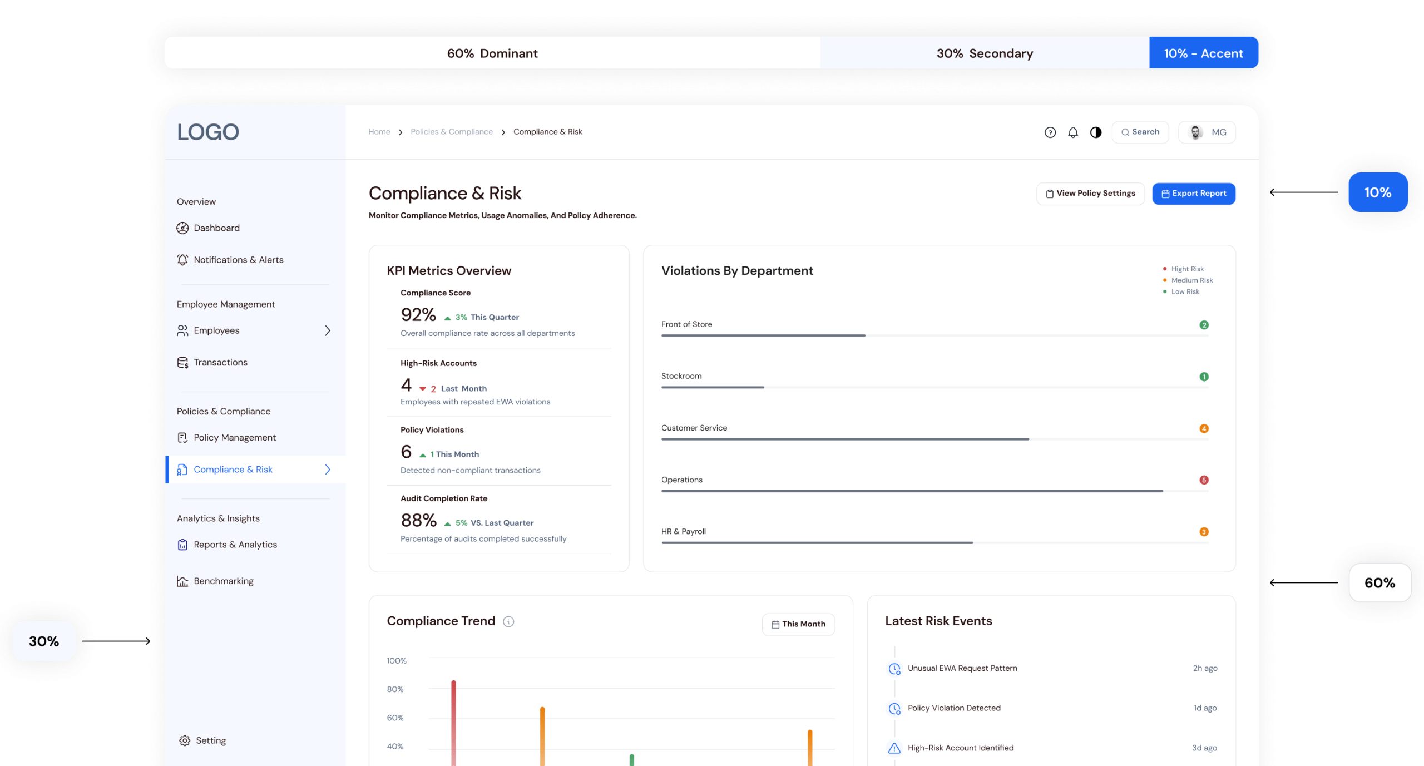Click the Dashboard sidebar icon
The height and width of the screenshot is (766, 1424).
tap(182, 228)
